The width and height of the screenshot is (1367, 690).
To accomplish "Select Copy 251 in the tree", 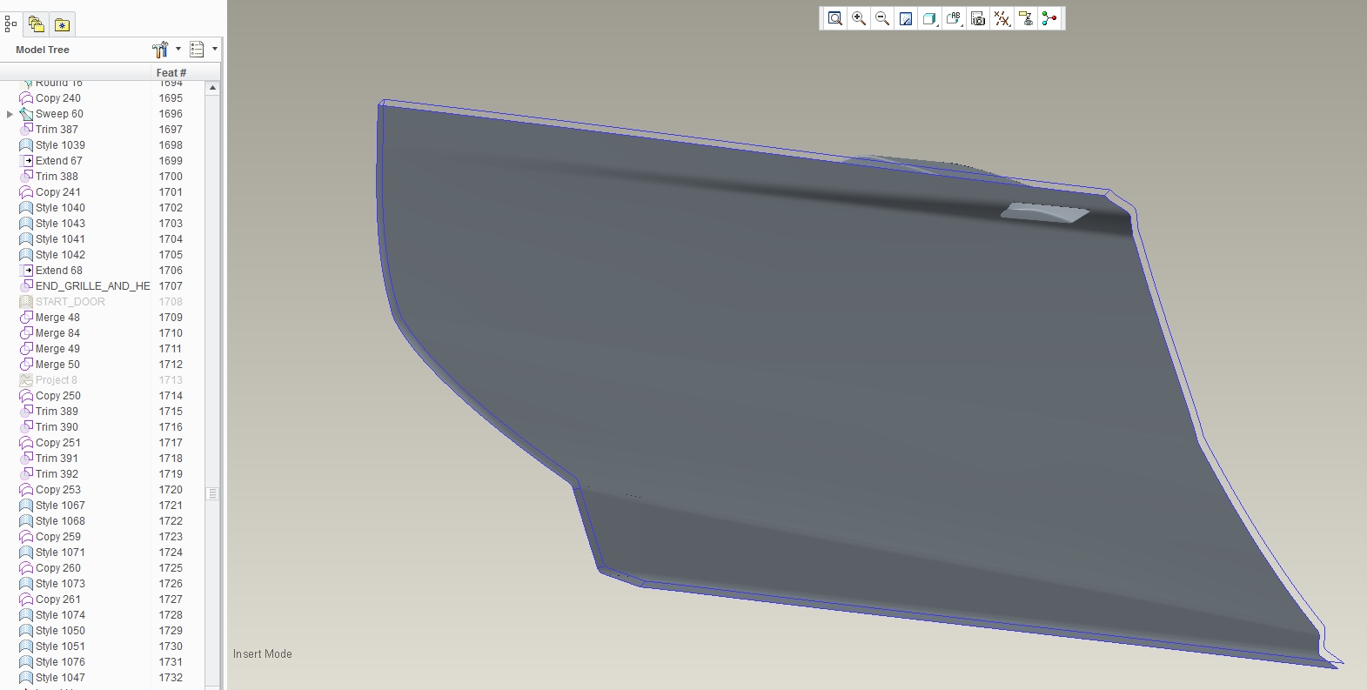I will [x=58, y=443].
